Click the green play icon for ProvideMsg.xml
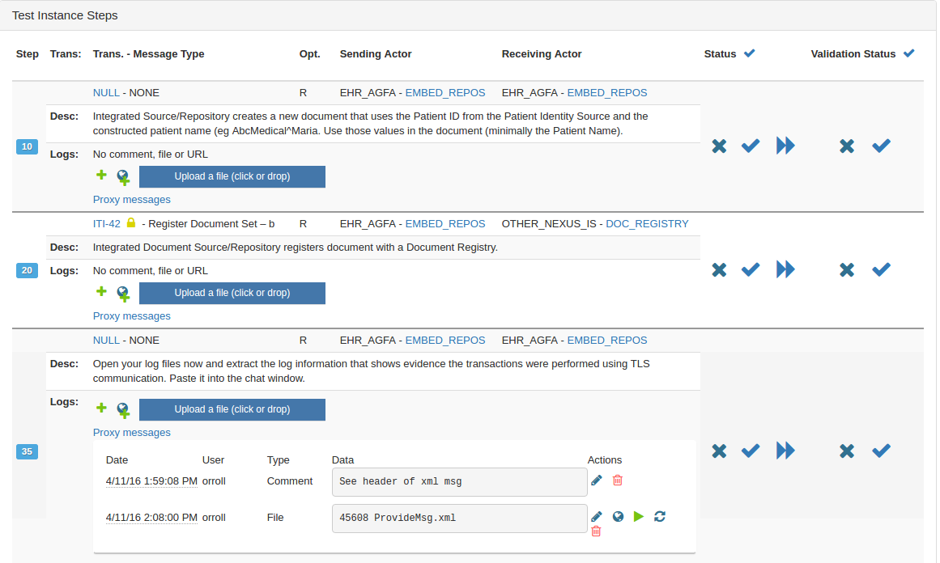The image size is (940, 563). coord(639,516)
